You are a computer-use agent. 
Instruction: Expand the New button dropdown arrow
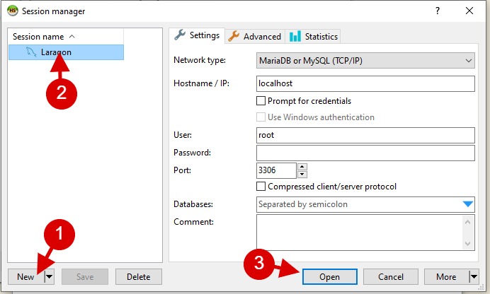tap(50, 276)
